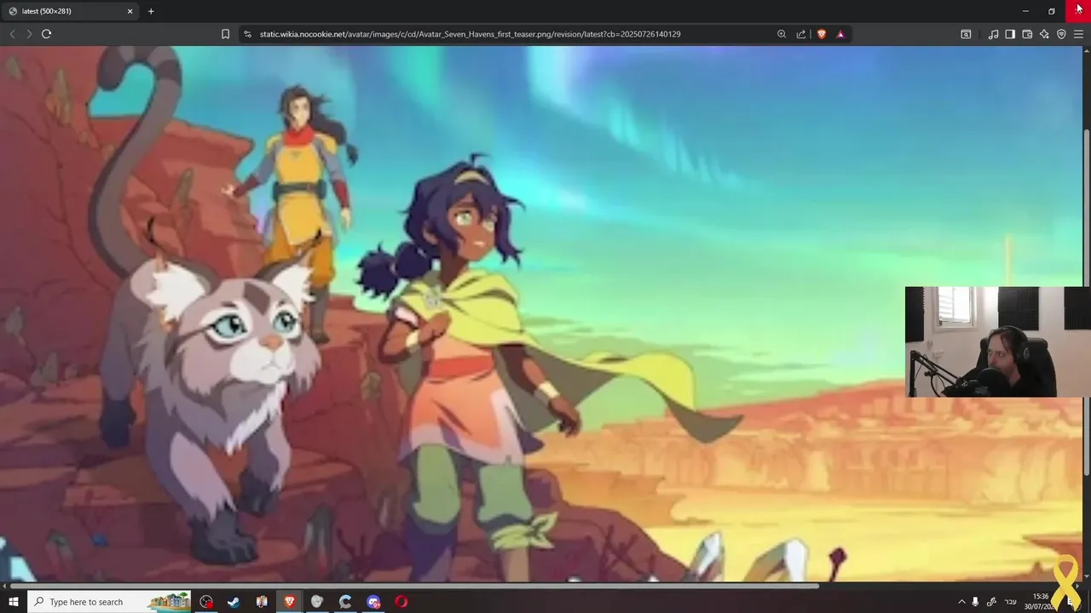Bookmark this page using the bookmark icon
1091x613 pixels.
coord(225,34)
